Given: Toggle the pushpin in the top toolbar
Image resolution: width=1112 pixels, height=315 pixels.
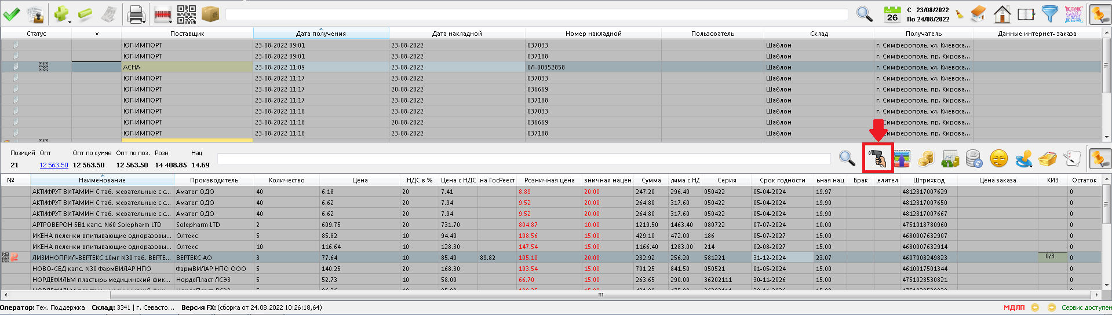Looking at the screenshot, I should coord(1099,14).
